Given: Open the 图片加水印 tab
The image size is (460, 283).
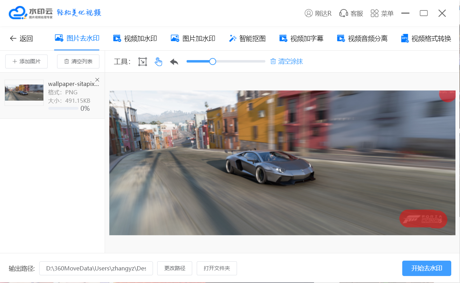Looking at the screenshot, I should (193, 38).
